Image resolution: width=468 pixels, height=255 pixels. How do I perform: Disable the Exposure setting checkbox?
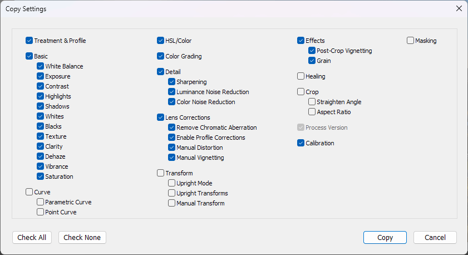[40, 76]
